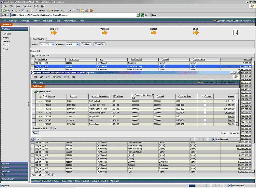Check Convert box for Petty Cash row

click(205, 117)
